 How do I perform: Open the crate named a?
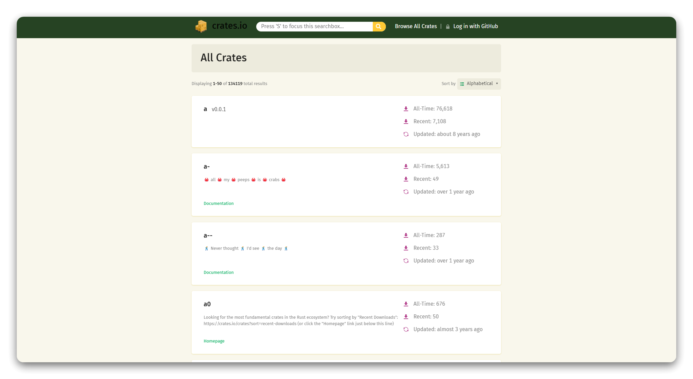coord(205,109)
